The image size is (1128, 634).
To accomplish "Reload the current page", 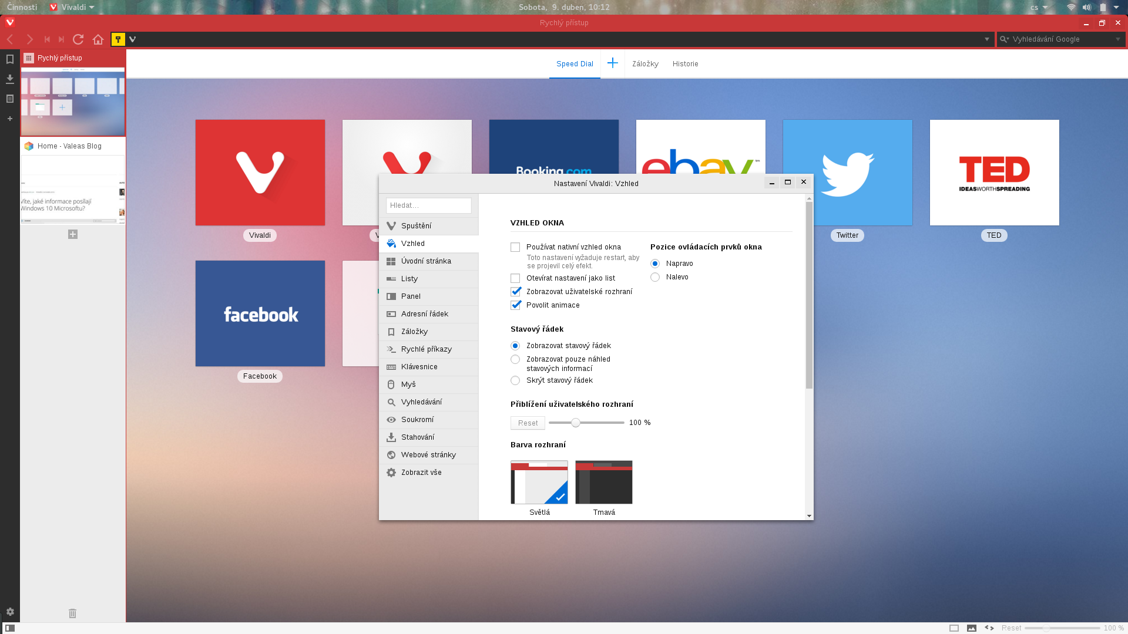I will point(78,39).
